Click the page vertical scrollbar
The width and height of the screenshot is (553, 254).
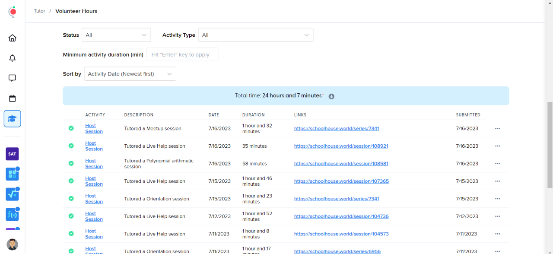pos(550,145)
